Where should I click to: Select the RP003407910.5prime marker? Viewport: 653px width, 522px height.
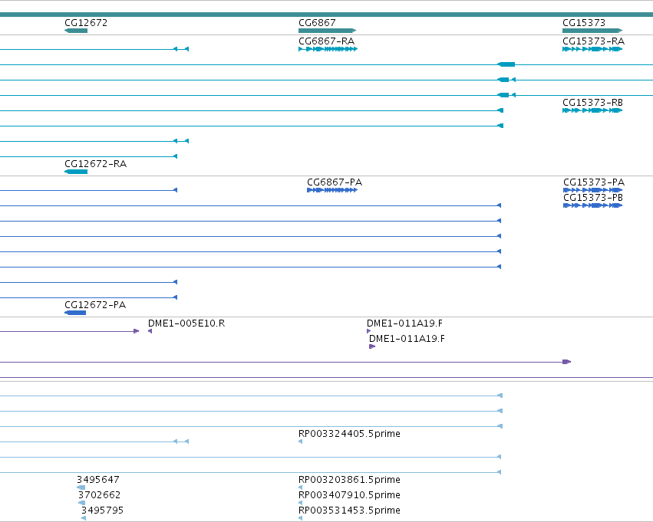click(300, 503)
